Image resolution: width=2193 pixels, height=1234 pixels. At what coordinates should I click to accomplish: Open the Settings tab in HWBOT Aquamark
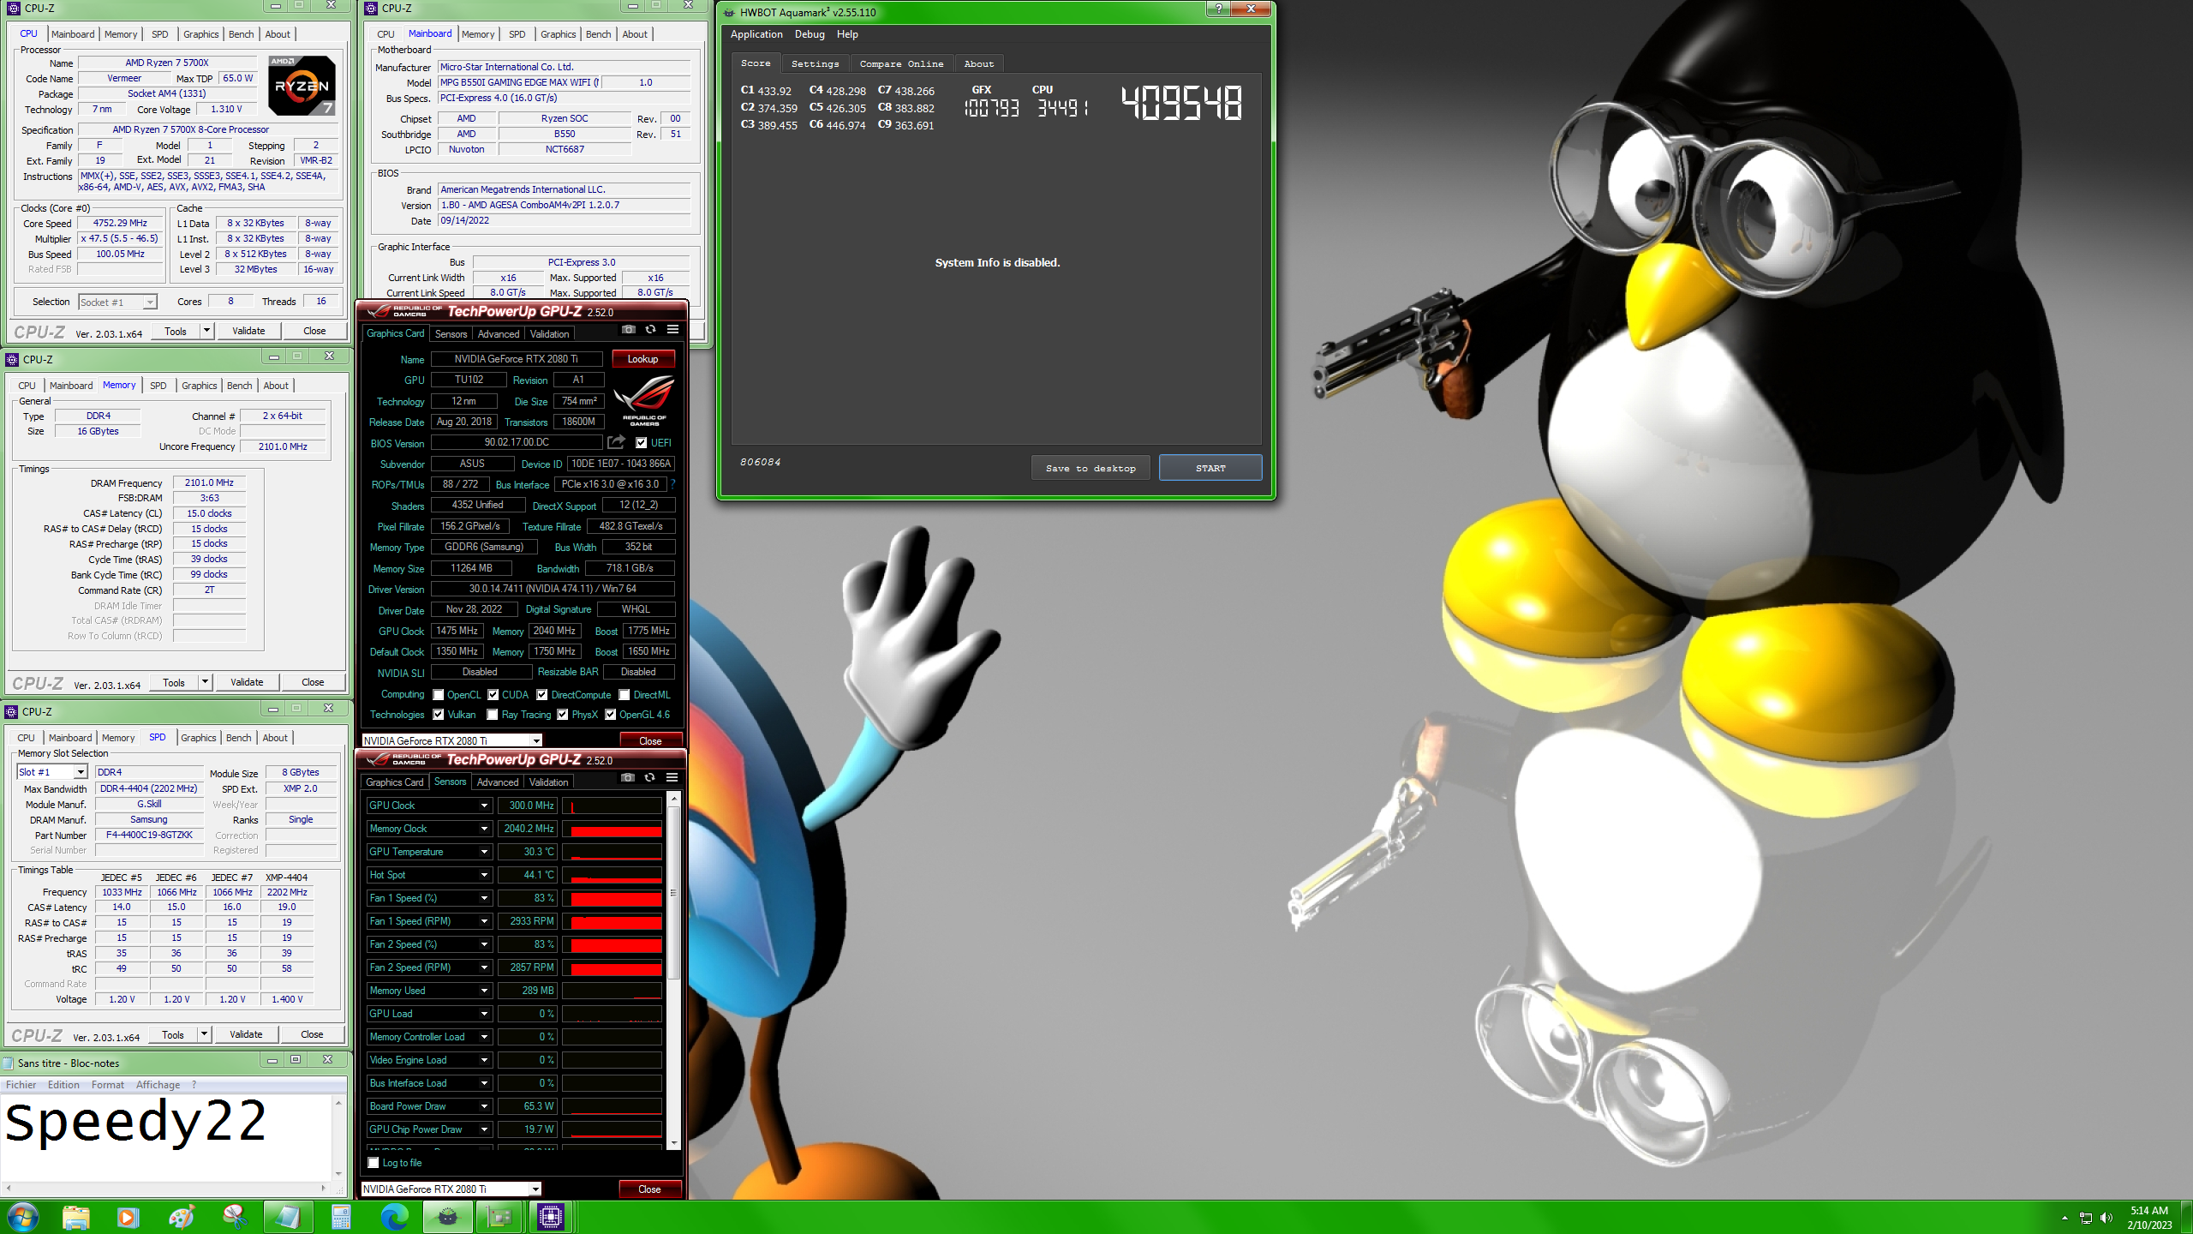click(x=815, y=63)
